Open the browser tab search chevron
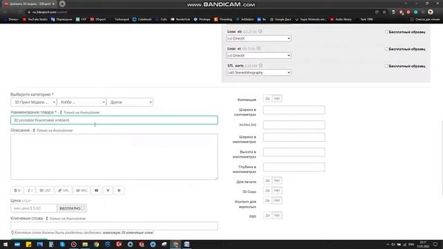 406,3
